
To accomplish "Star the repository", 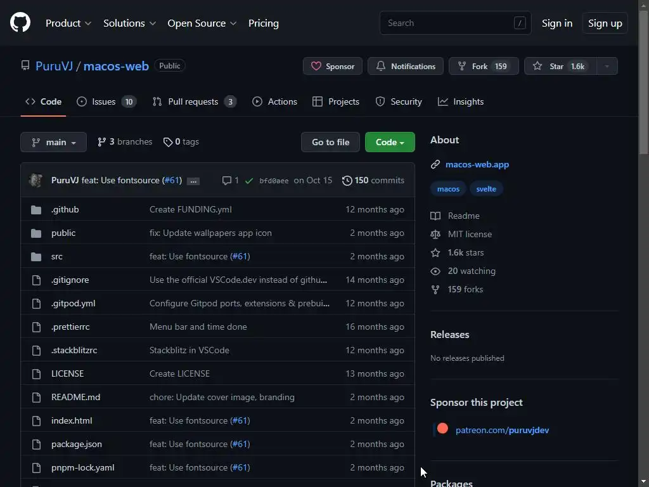I will click(x=560, y=66).
